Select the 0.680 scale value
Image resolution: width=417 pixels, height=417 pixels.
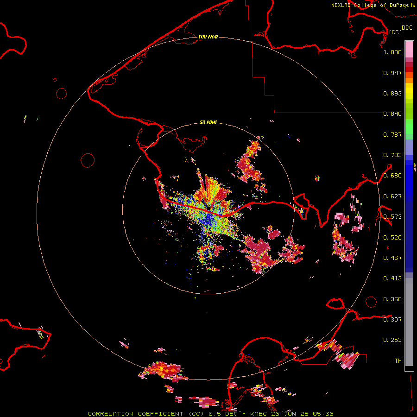392,176
